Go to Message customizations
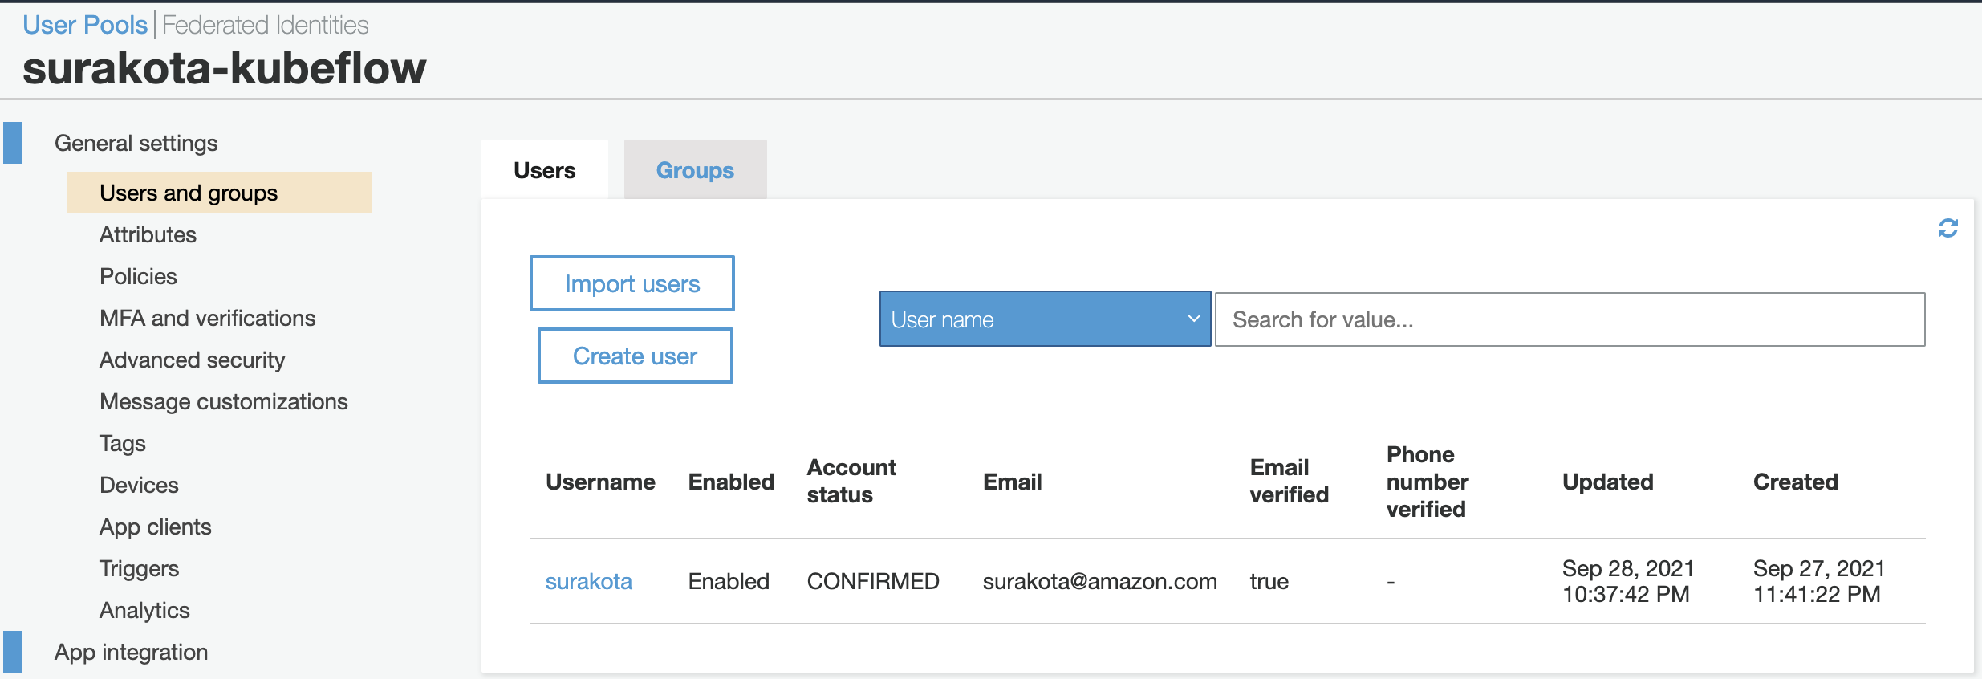The height and width of the screenshot is (679, 1982). pos(223,401)
